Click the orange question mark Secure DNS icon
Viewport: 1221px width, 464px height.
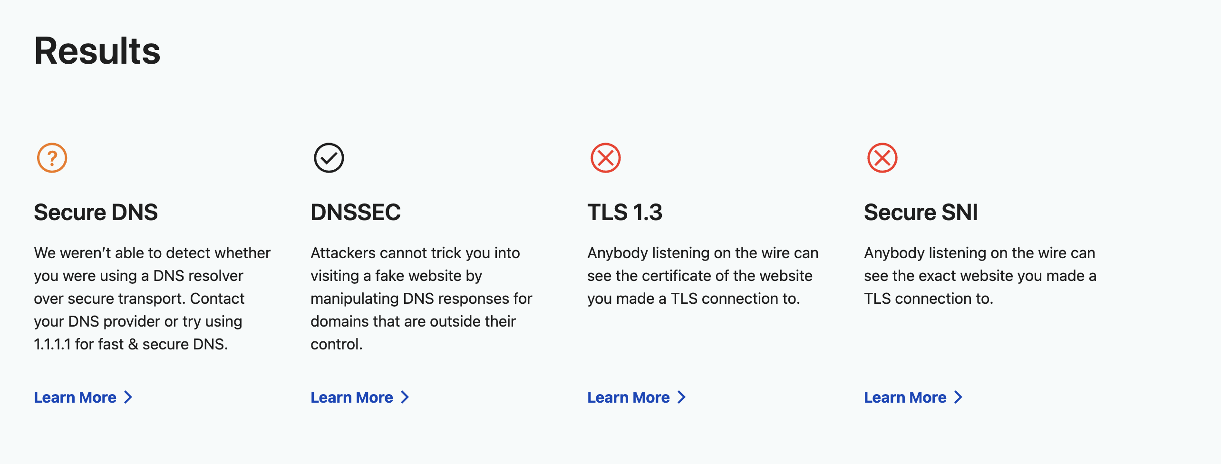[52, 158]
